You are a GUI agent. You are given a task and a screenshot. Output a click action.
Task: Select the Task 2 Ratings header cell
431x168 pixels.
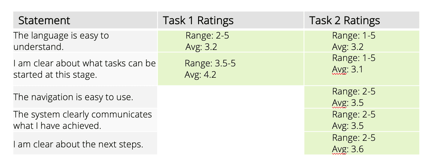(362, 20)
